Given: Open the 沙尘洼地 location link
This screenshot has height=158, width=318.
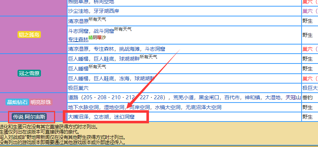Looking at the screenshot, I should (78, 11).
